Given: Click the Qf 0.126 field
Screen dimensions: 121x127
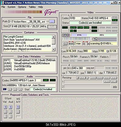Looking at the screenshot, I should [113, 51].
